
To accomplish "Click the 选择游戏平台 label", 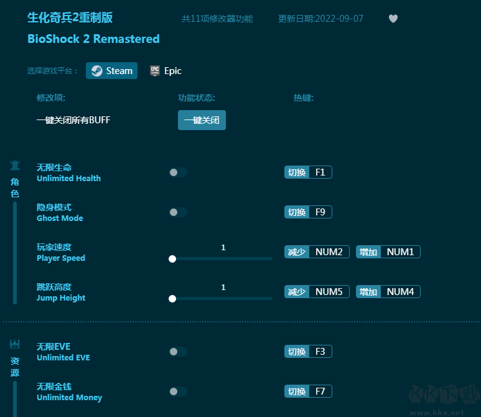I will pos(52,71).
